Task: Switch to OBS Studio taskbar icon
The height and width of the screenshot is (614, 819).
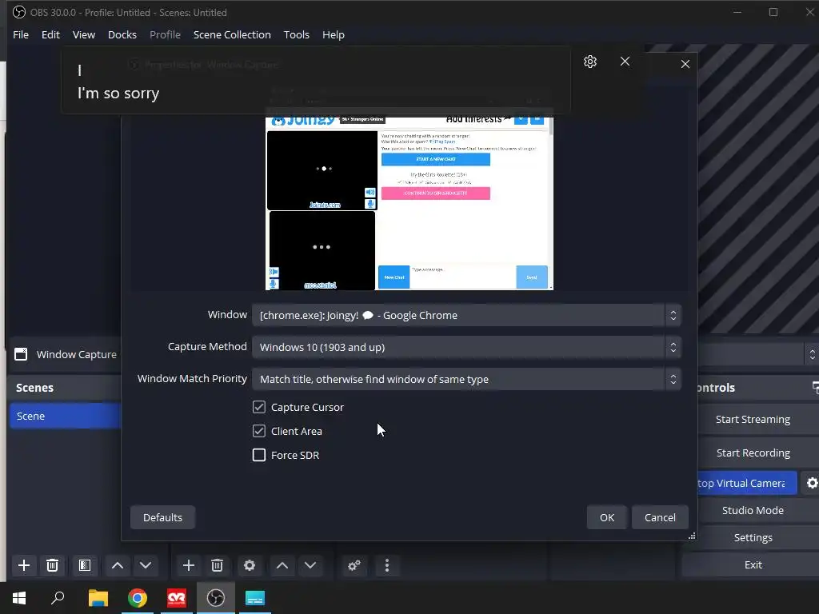Action: click(x=216, y=598)
